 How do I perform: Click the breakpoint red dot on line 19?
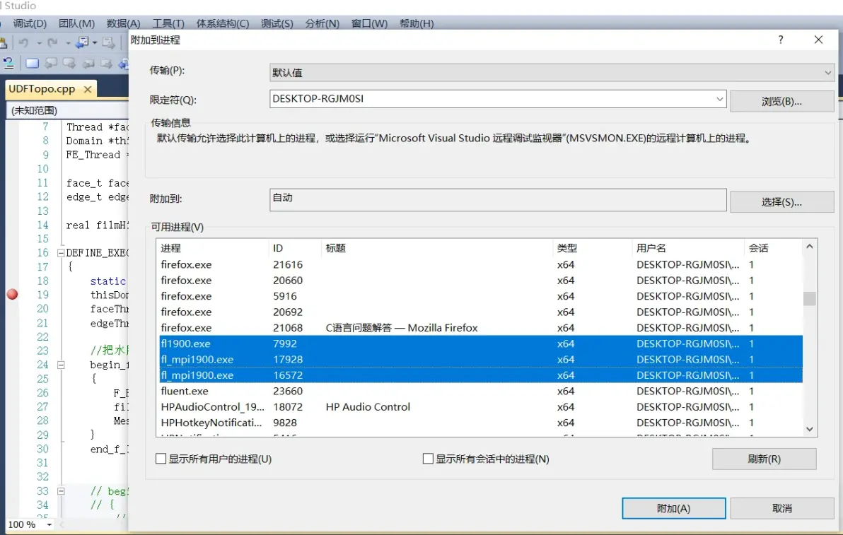pyautogui.click(x=12, y=295)
